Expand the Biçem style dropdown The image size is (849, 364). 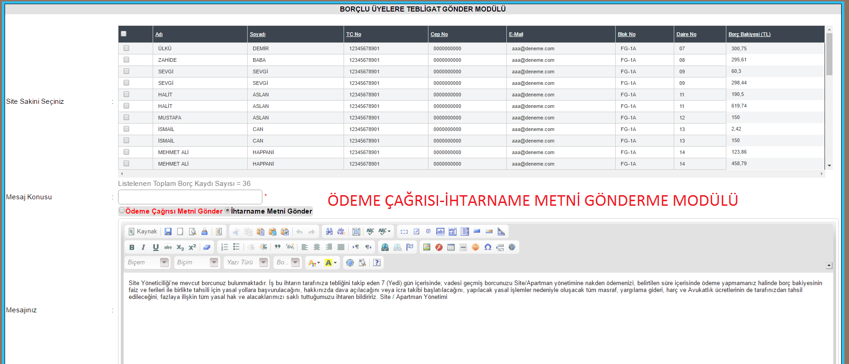[148, 263]
